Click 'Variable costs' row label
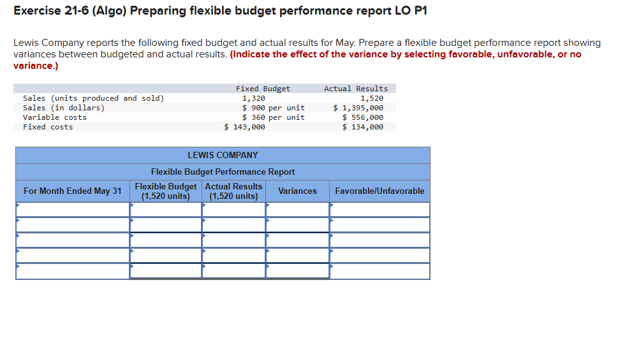The height and width of the screenshot is (352, 620). click(x=55, y=117)
